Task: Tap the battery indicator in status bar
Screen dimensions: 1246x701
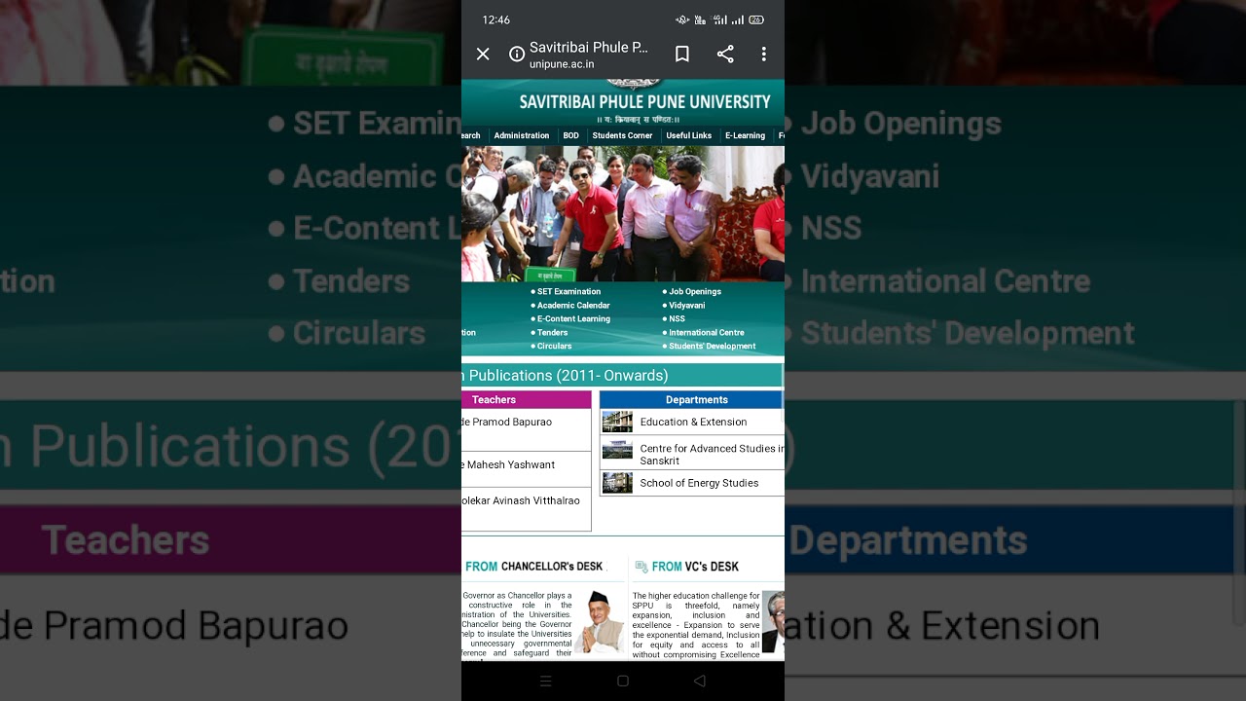Action: (756, 19)
